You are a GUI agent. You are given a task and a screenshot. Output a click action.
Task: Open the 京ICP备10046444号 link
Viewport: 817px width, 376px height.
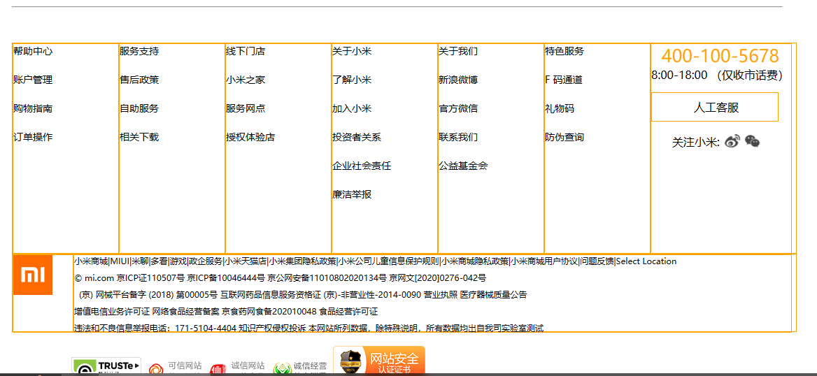[x=226, y=278]
